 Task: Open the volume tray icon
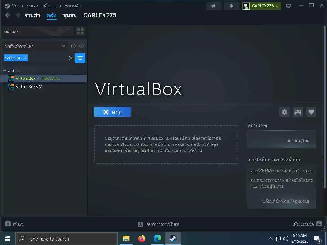[285, 239]
